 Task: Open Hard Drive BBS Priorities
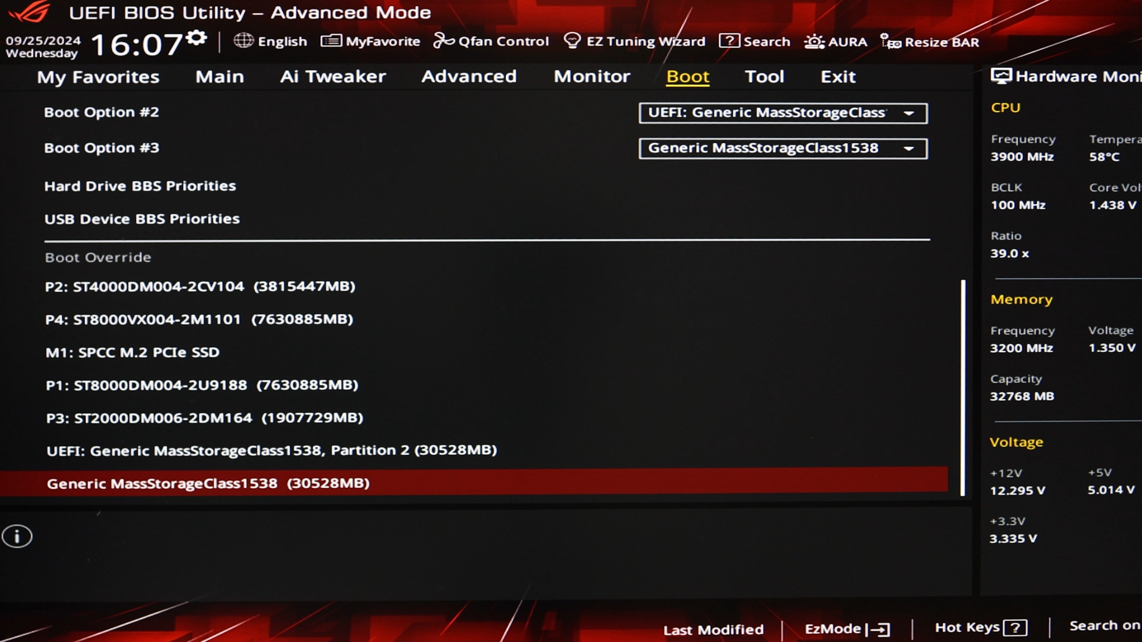(x=140, y=186)
